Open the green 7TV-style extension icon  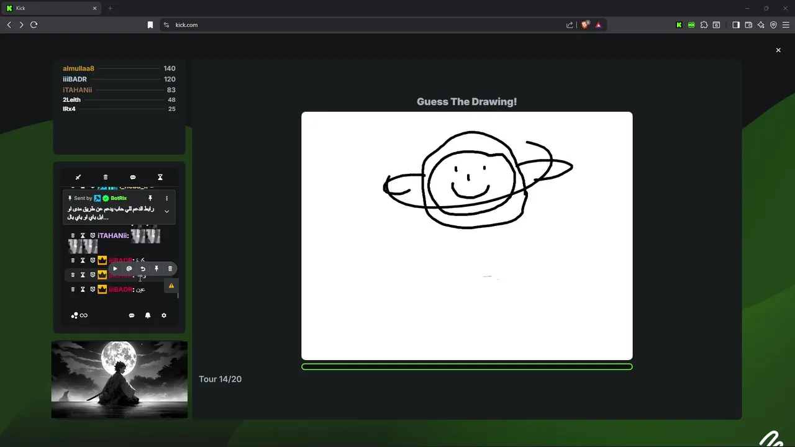click(691, 25)
